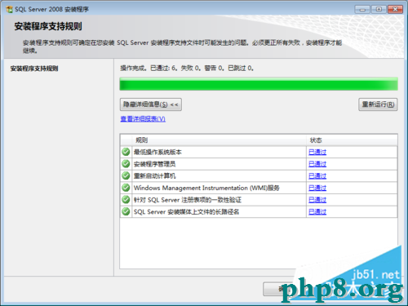Select the 安装程序管理员 rule text
The height and width of the screenshot is (306, 408).
pos(154,164)
